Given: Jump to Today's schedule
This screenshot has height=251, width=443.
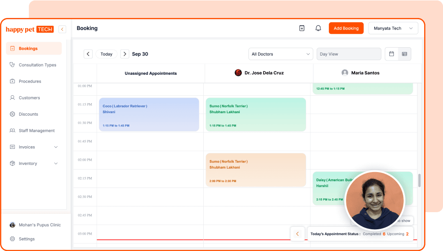Looking at the screenshot, I should (x=106, y=54).
